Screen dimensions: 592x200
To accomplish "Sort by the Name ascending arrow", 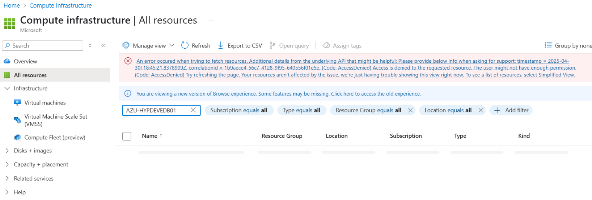I will [161, 136].
